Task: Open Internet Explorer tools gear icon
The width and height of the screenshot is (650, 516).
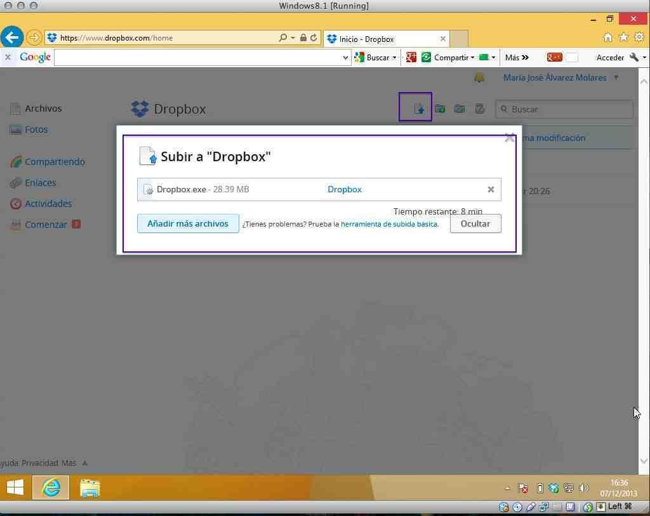Action: pyautogui.click(x=639, y=37)
